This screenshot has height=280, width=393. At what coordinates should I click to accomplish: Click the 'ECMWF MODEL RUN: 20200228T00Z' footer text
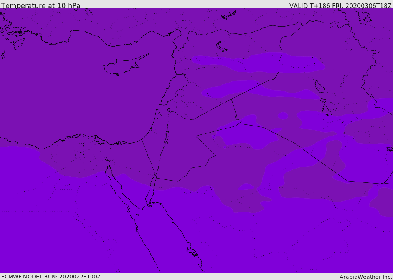pyautogui.click(x=51, y=277)
